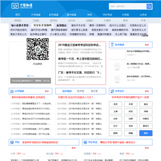
Task: Select the 北京 region button
Action: (115, 104)
